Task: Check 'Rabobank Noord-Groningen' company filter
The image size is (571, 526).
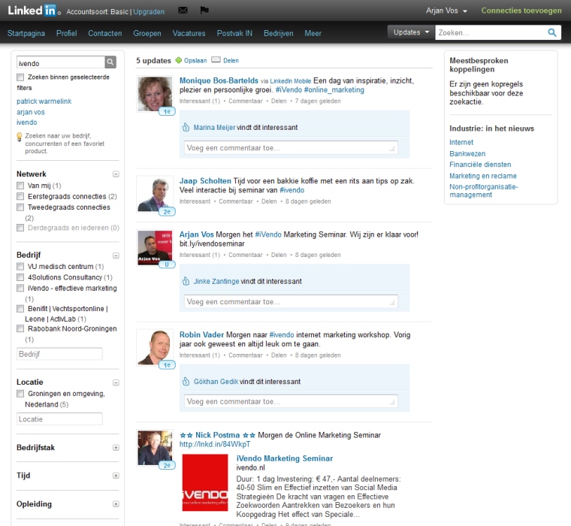Action: 20,328
